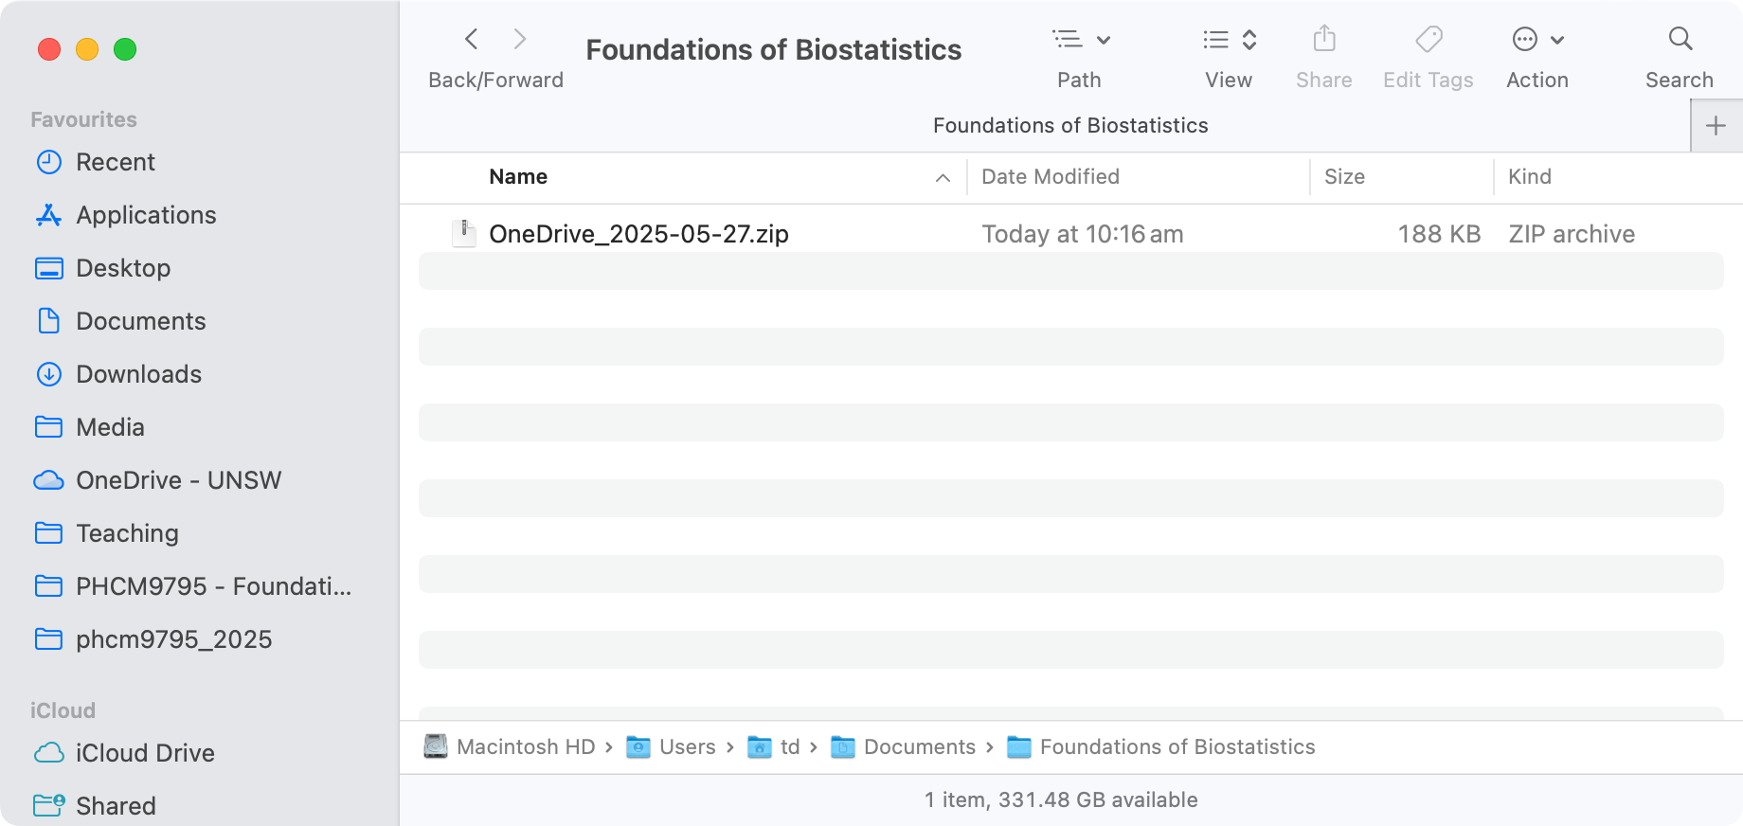Click the Edit Tags icon
The width and height of the screenshot is (1743, 826).
tap(1428, 40)
